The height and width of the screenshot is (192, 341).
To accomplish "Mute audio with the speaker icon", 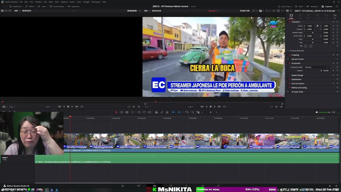I will (x=317, y=112).
